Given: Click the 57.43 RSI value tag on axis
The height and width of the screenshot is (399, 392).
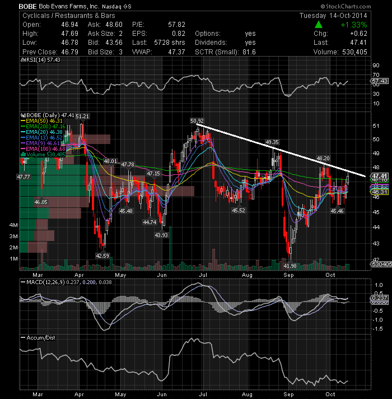Looking at the screenshot, I should pyautogui.click(x=379, y=81).
